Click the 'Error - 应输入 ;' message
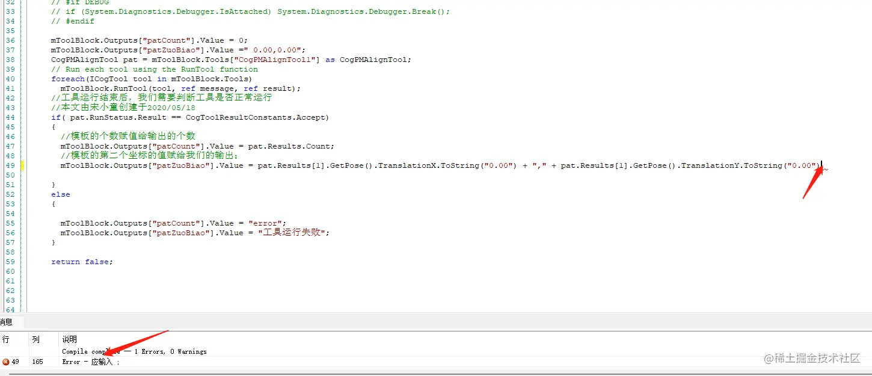Image resolution: width=872 pixels, height=376 pixels. tap(91, 362)
